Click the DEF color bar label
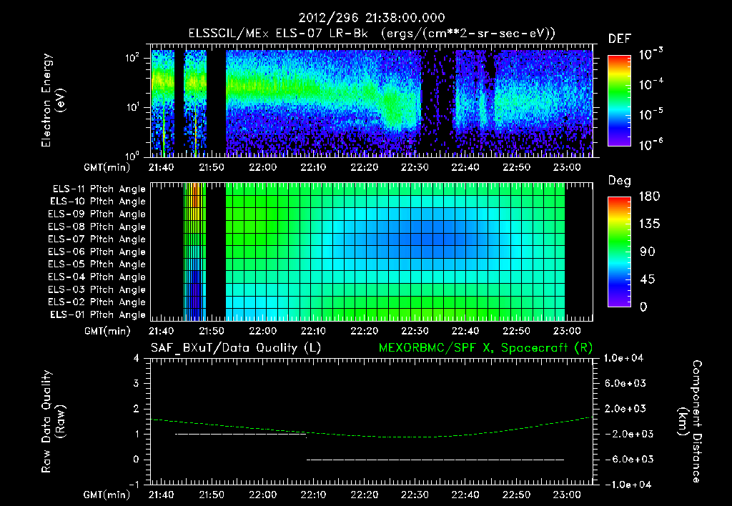The width and height of the screenshot is (732, 506). pos(619,39)
